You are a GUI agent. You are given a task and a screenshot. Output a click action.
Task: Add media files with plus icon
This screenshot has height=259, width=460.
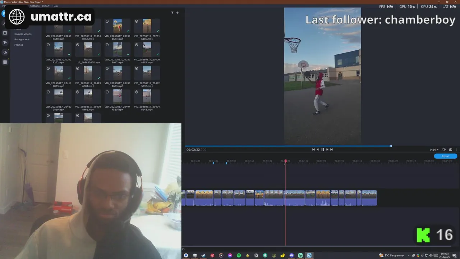click(177, 13)
